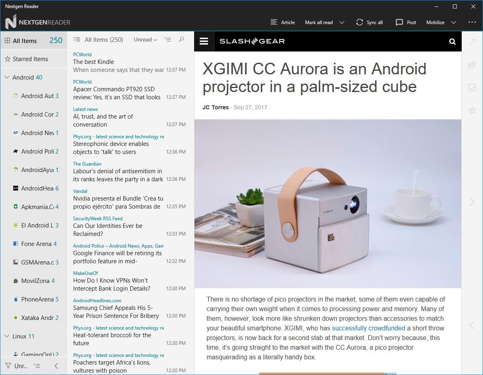
Task: Open 'The best Kindle' article
Action: (130, 62)
